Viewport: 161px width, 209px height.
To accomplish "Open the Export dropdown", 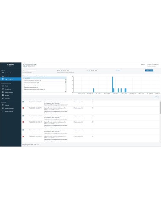I will pos(157,96).
